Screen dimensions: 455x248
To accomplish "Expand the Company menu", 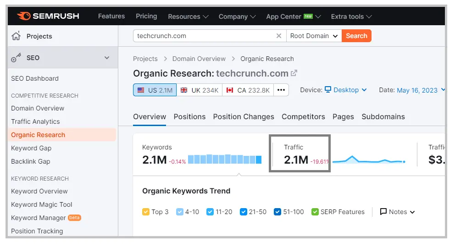I will (237, 17).
